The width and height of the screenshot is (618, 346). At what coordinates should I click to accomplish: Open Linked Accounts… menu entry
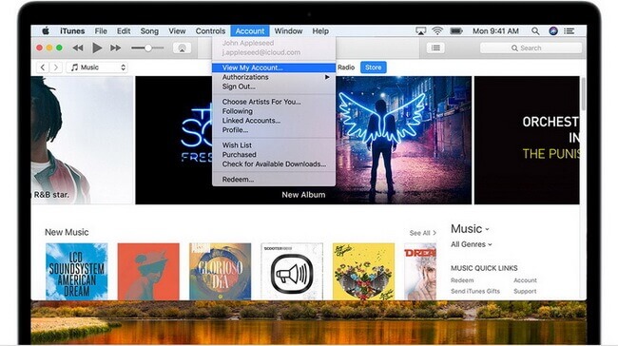pyautogui.click(x=274, y=121)
